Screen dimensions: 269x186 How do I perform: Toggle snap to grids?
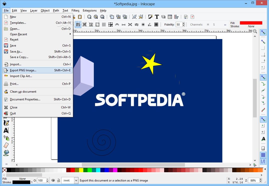pos(263,155)
